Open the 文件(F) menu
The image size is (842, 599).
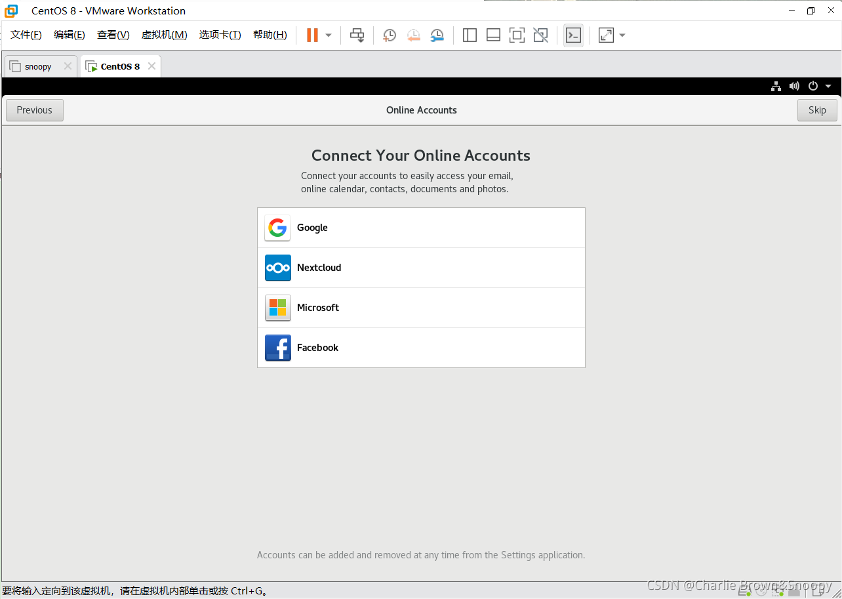point(26,35)
